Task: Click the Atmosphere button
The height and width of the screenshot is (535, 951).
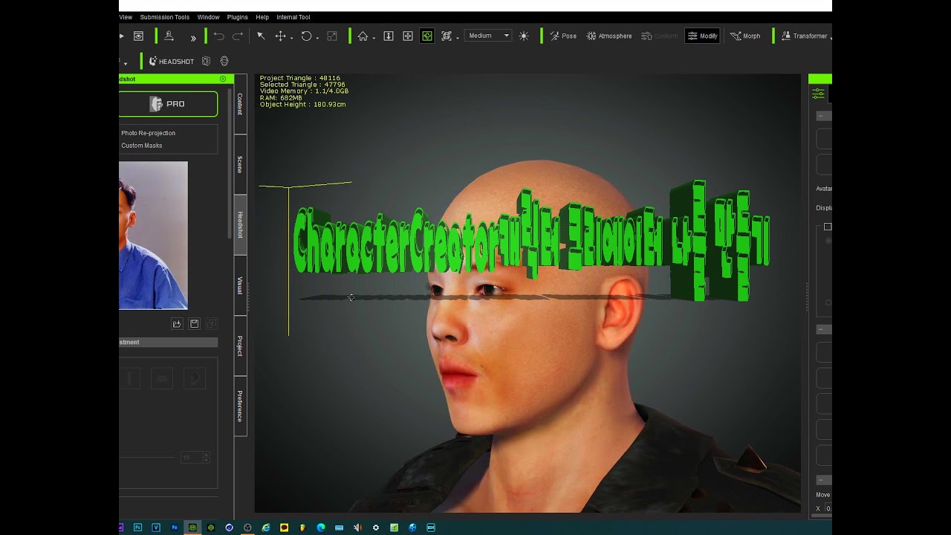Action: pos(608,36)
